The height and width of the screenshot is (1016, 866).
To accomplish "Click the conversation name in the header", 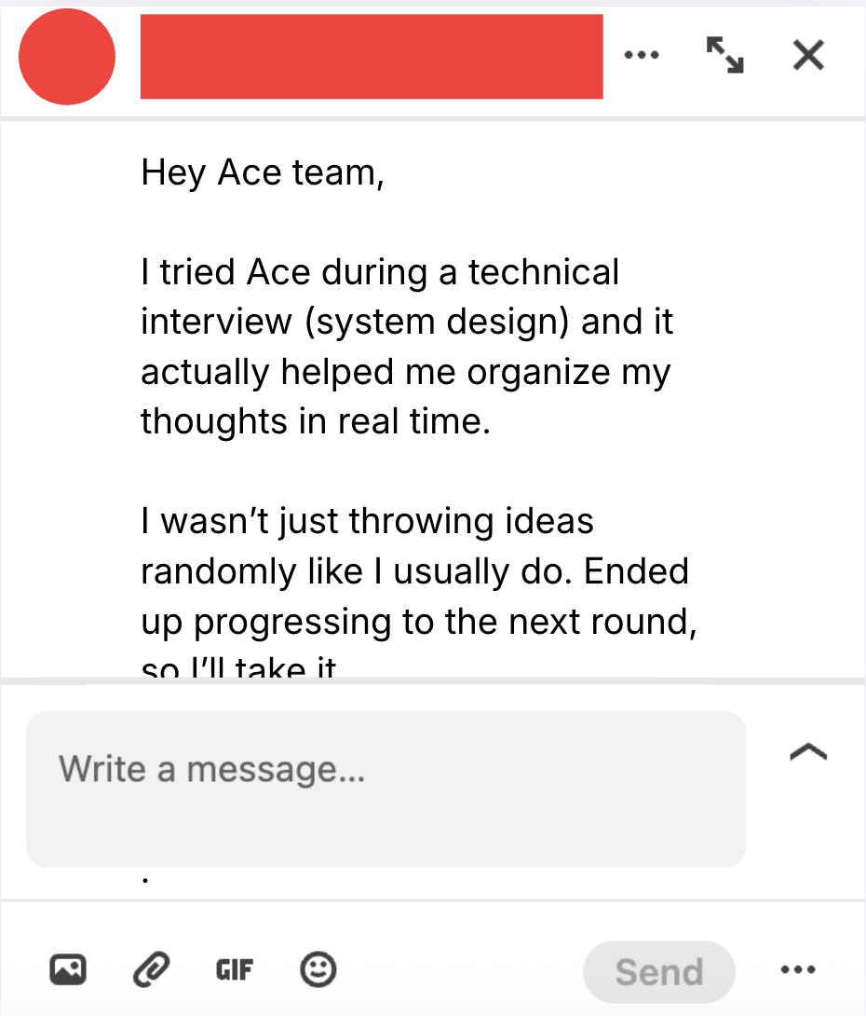I will pyautogui.click(x=371, y=57).
